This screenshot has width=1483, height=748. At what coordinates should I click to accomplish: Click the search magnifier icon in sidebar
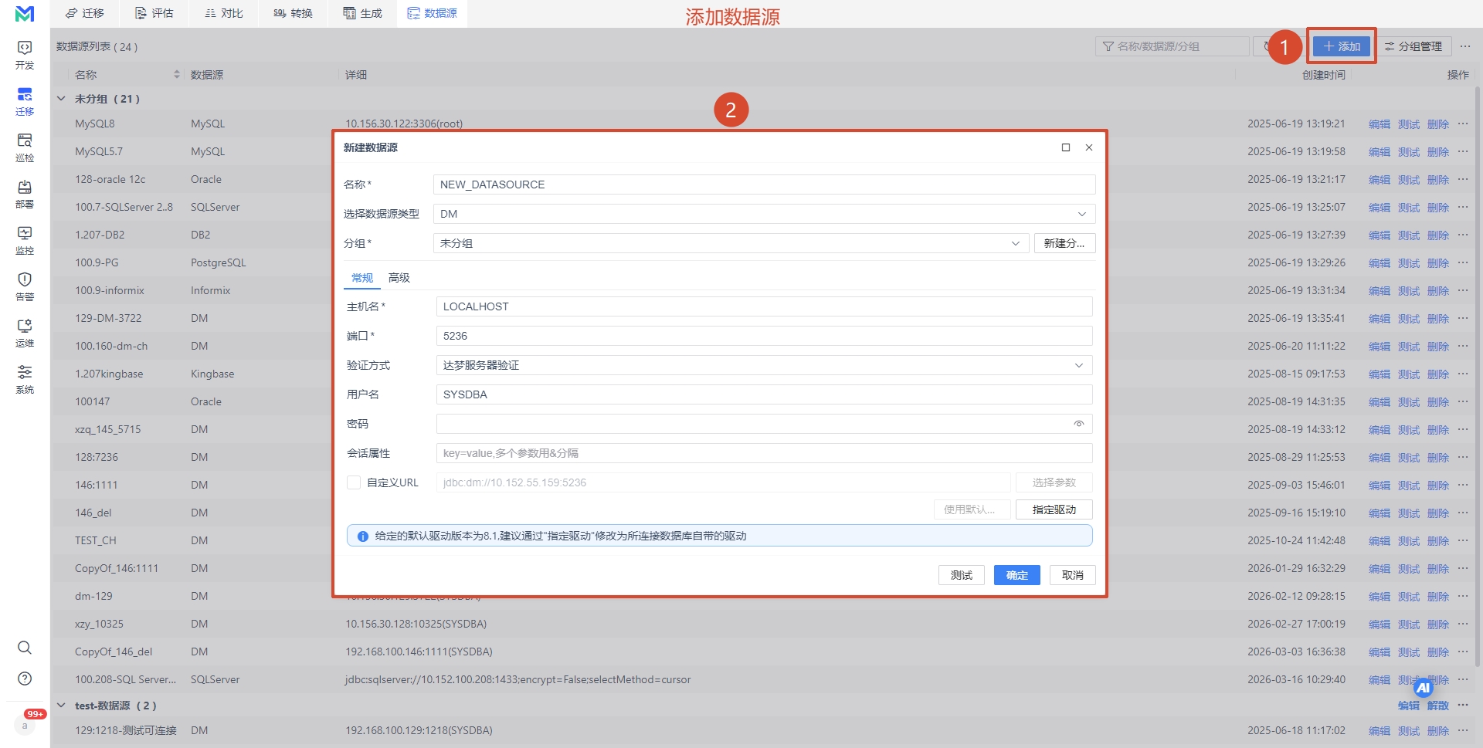coord(25,648)
